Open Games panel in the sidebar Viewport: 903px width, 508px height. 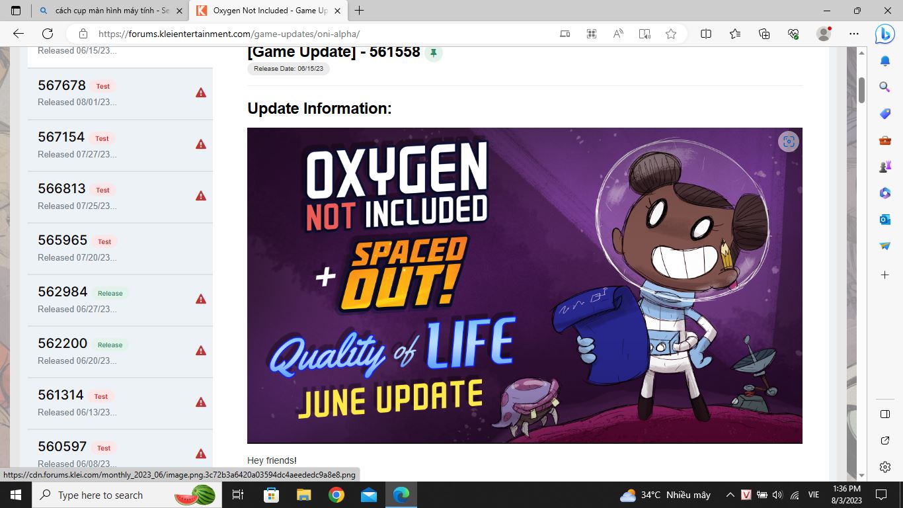(884, 167)
